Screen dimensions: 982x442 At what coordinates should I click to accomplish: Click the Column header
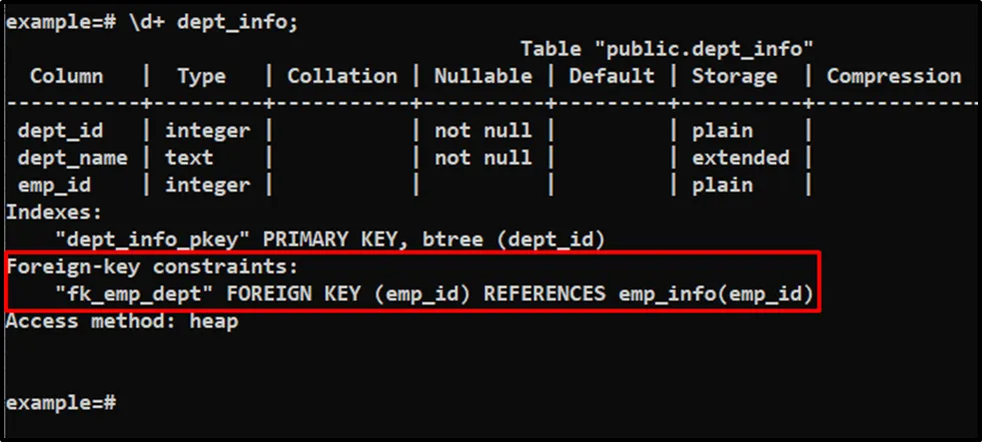click(66, 76)
